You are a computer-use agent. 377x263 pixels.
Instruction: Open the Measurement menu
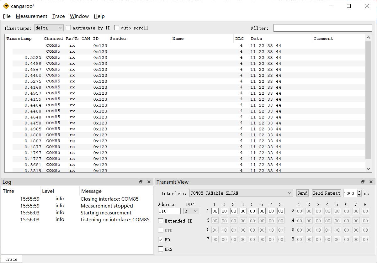pos(31,16)
